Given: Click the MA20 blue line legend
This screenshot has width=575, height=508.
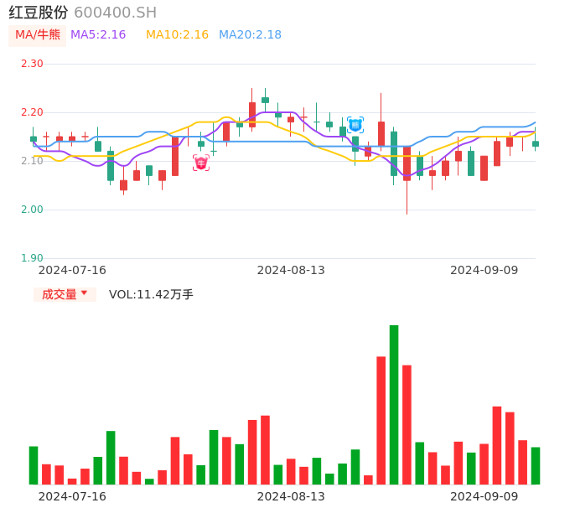Looking at the screenshot, I should (x=250, y=35).
